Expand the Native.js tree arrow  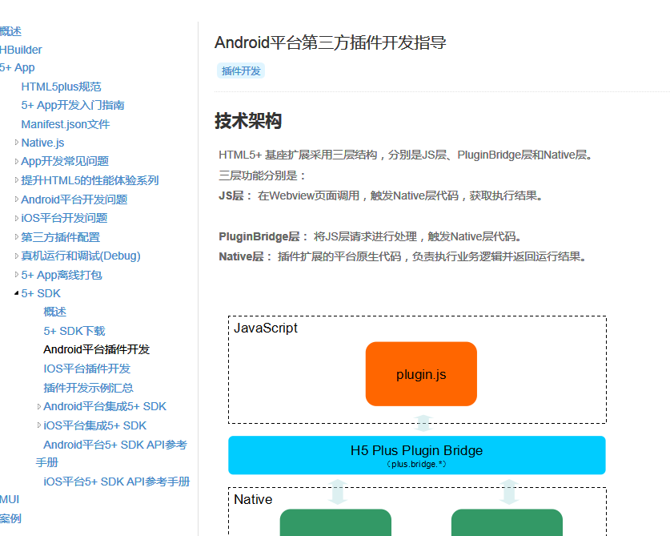[17, 143]
